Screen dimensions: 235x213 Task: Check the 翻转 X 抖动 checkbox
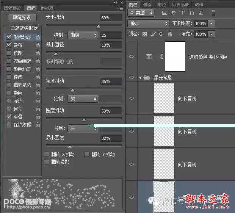[x=47, y=154]
